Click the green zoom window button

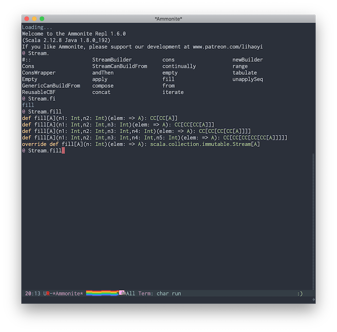click(x=42, y=19)
